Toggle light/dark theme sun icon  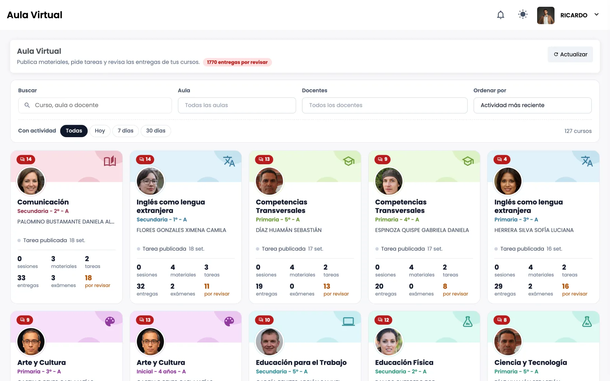click(x=523, y=15)
